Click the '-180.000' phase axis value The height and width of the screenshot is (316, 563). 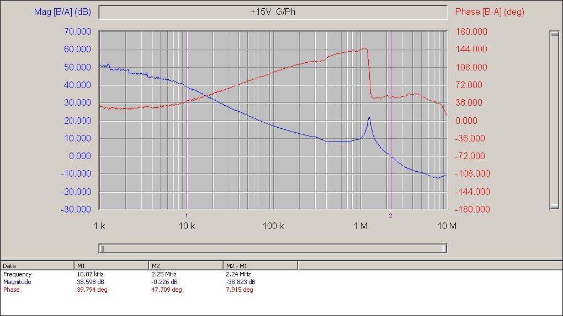(472, 209)
